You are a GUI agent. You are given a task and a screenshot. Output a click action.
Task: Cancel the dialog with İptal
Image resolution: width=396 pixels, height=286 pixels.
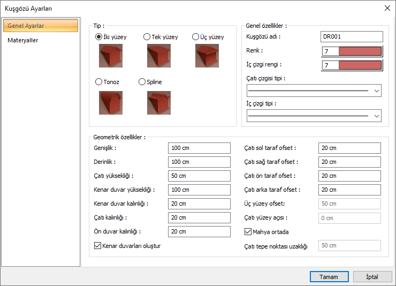click(x=372, y=277)
